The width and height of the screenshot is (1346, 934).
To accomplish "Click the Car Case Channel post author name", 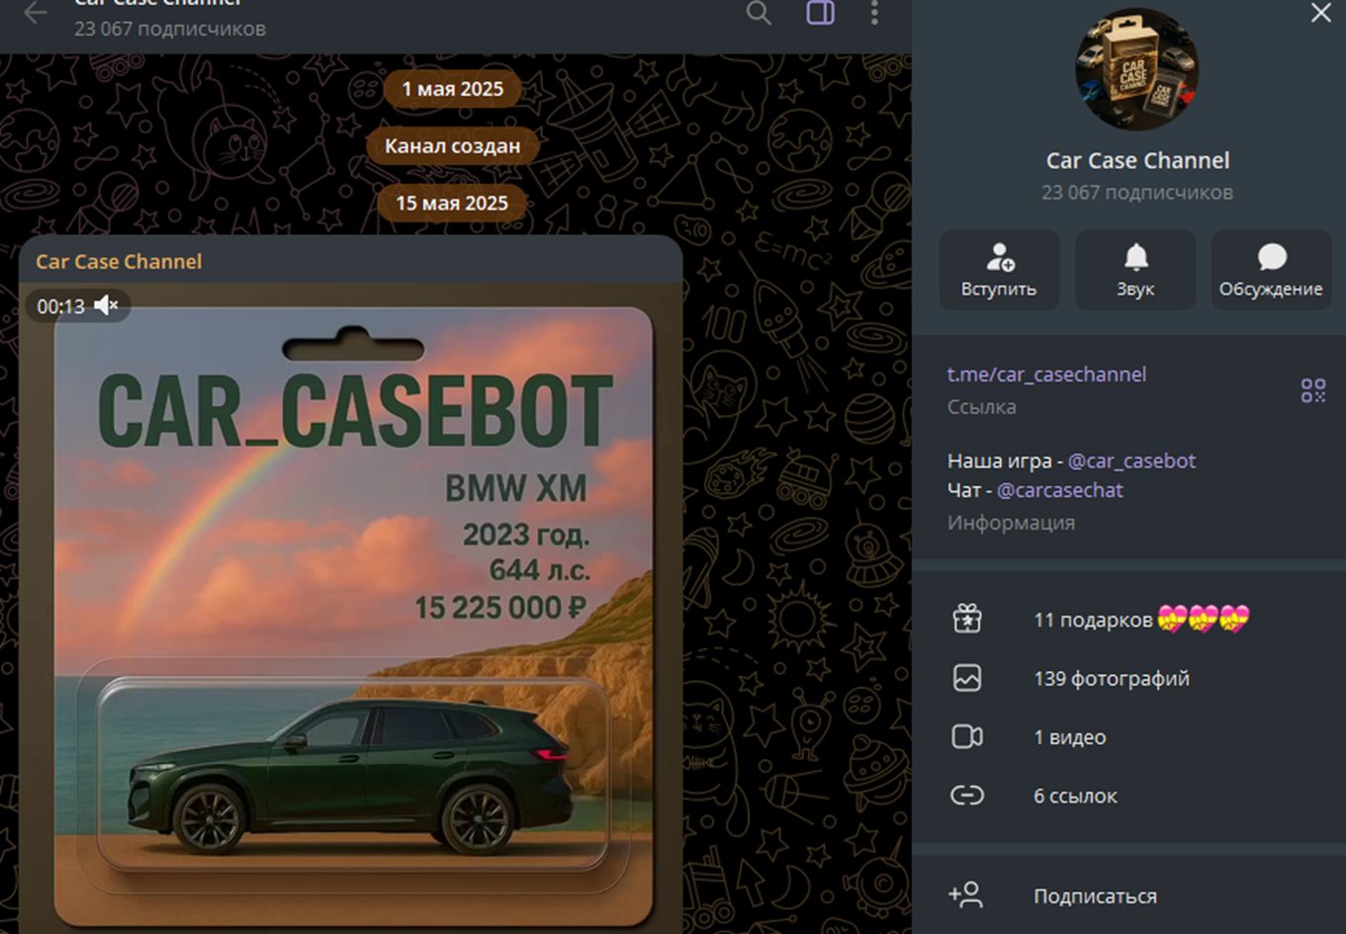I will (119, 262).
